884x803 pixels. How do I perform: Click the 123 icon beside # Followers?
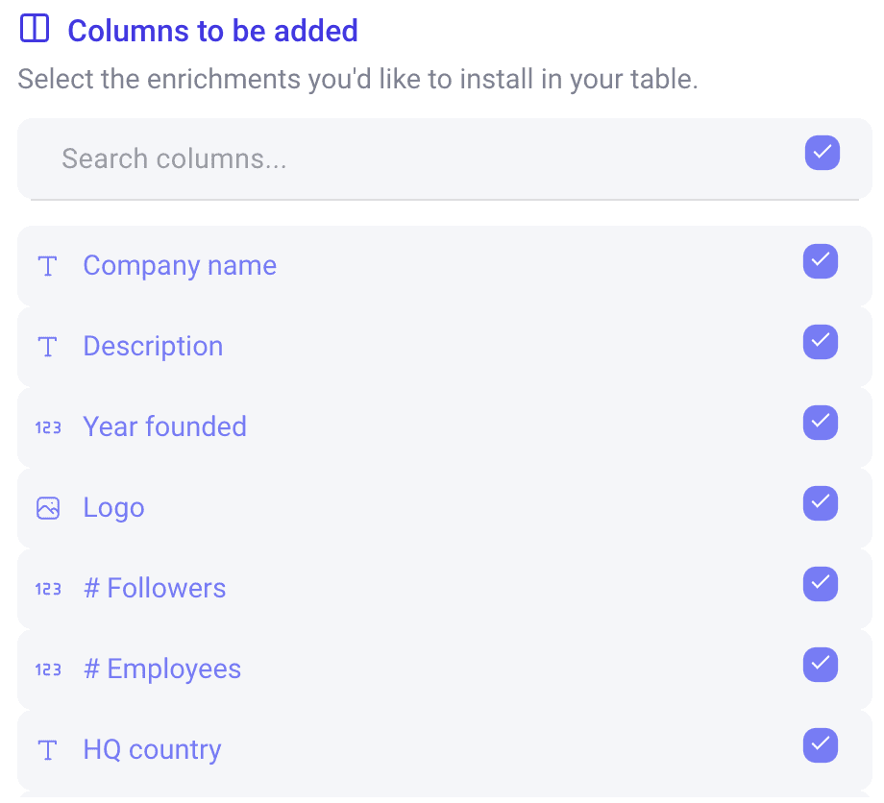(48, 588)
